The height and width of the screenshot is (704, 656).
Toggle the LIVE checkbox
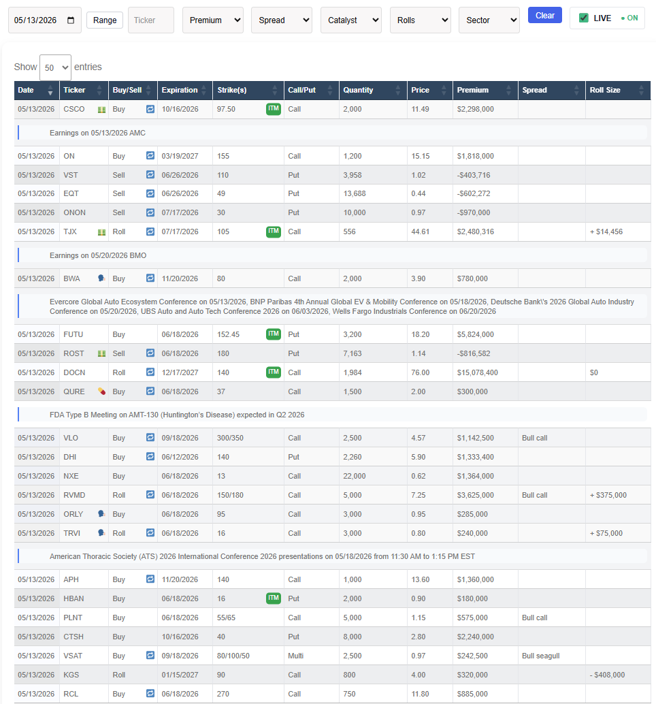pos(583,18)
